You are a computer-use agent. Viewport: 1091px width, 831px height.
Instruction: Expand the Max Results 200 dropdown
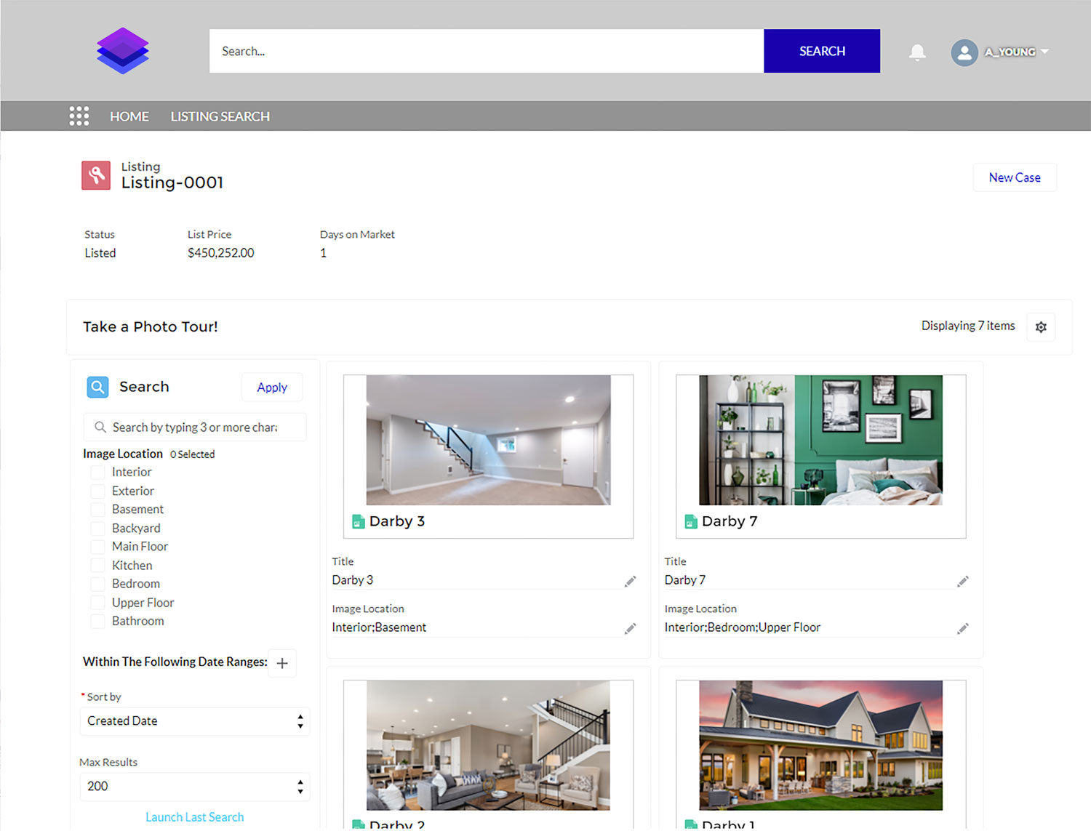point(195,787)
